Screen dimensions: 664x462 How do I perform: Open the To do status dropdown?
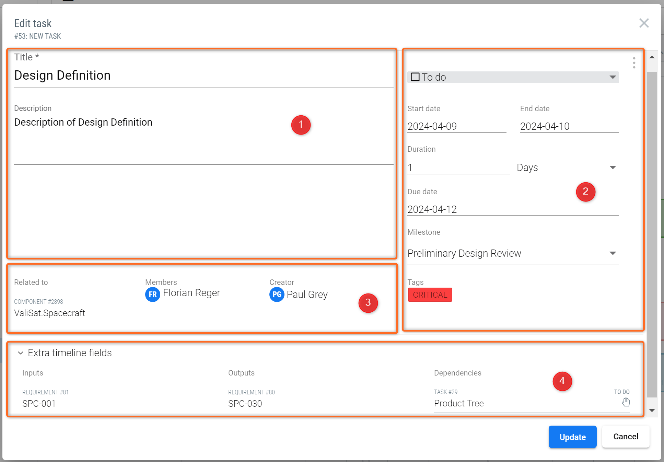point(513,77)
